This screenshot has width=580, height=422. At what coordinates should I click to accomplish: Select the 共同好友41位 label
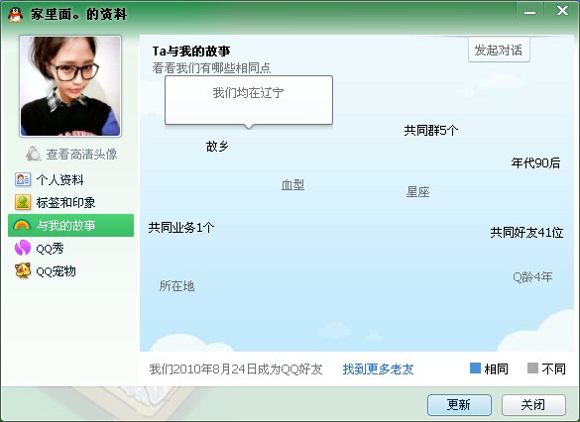(x=526, y=233)
